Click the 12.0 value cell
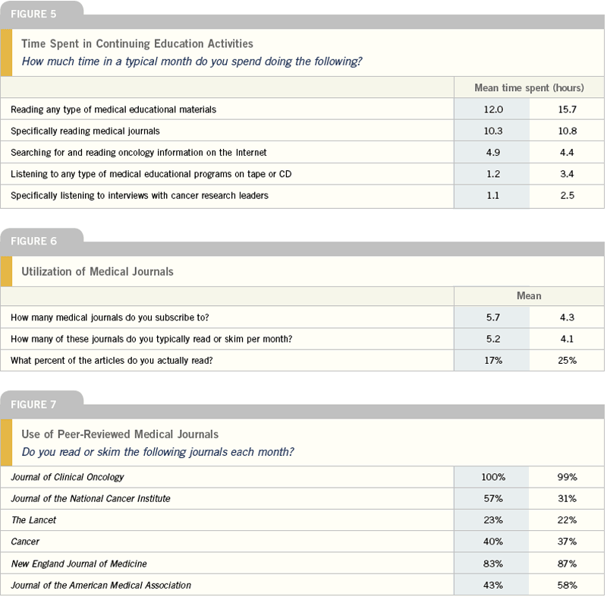 click(x=492, y=109)
